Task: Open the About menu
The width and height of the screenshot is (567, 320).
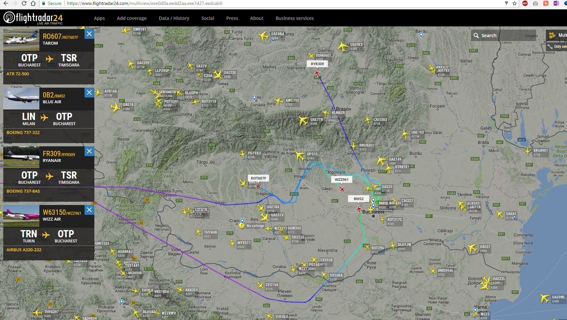Action: point(257,18)
